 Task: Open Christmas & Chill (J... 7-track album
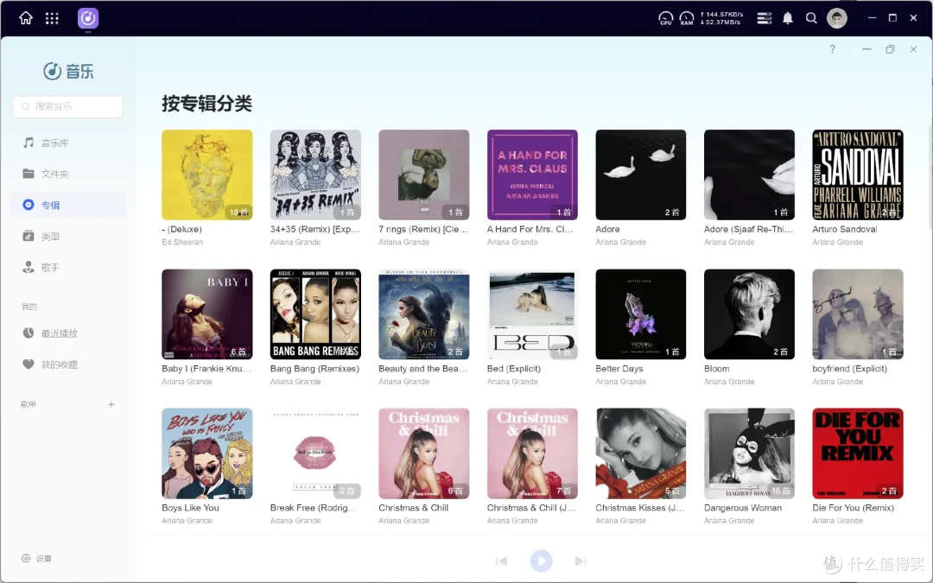[532, 453]
